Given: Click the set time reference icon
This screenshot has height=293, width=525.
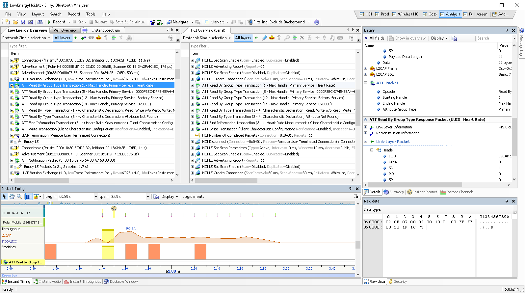Looking at the screenshot, I should 152,22.
